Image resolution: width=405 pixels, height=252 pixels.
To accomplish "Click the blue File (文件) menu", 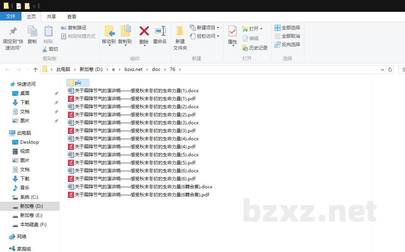I will [x=11, y=16].
